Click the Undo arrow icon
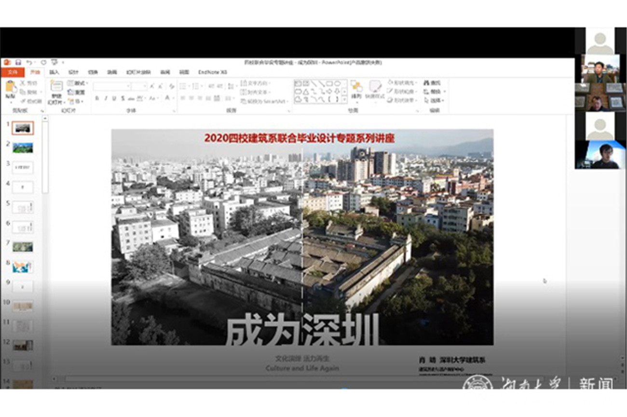This screenshot has width=627, height=417. click(29, 62)
